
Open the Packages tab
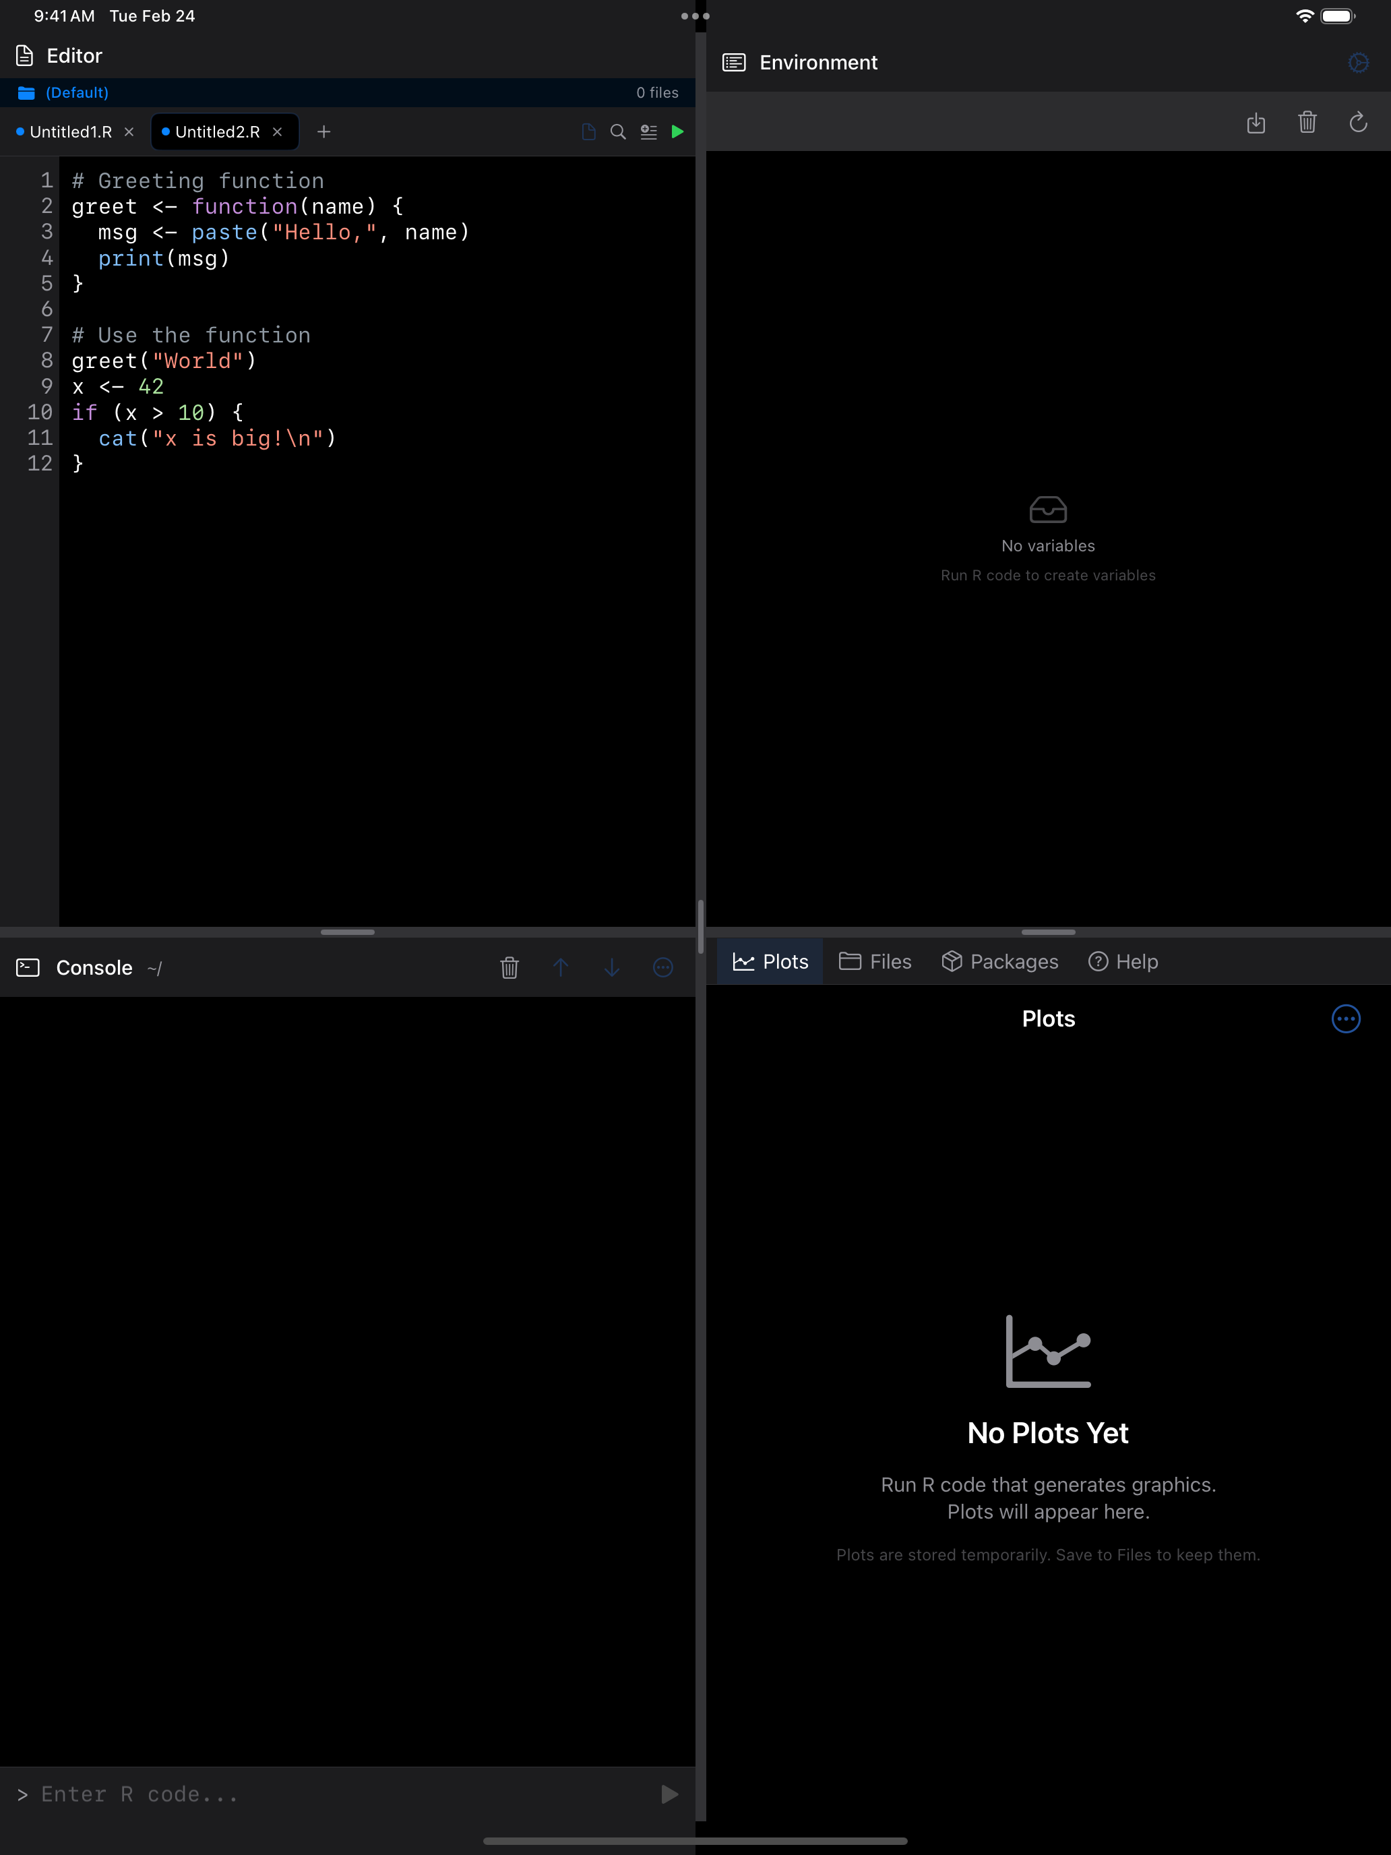click(999, 961)
